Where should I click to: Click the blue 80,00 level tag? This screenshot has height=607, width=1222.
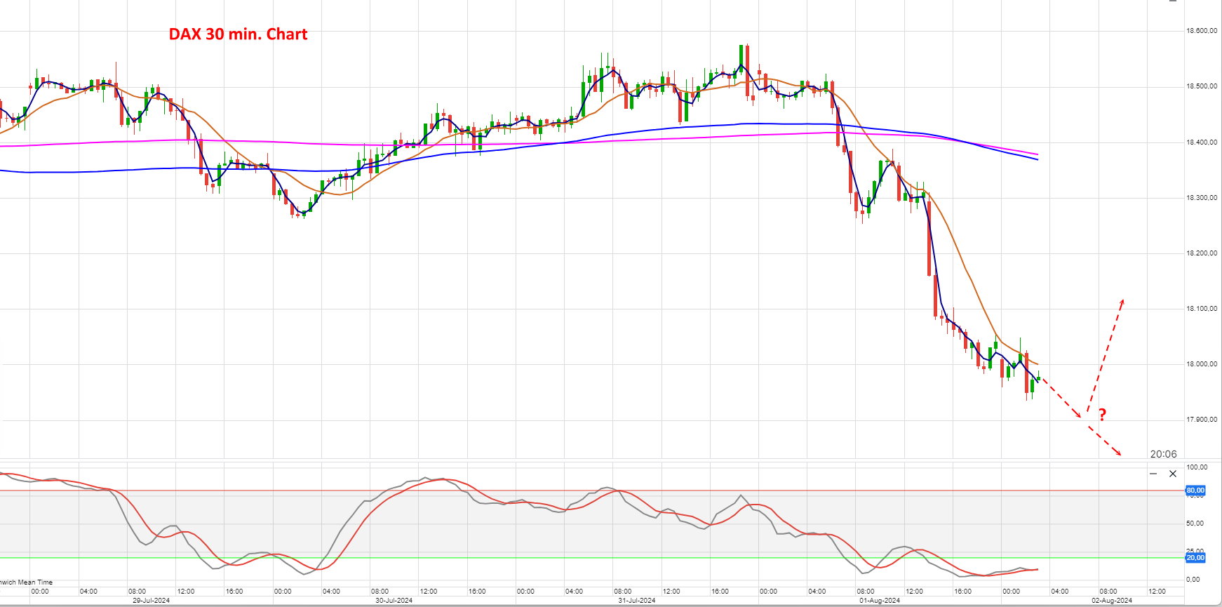point(1195,491)
